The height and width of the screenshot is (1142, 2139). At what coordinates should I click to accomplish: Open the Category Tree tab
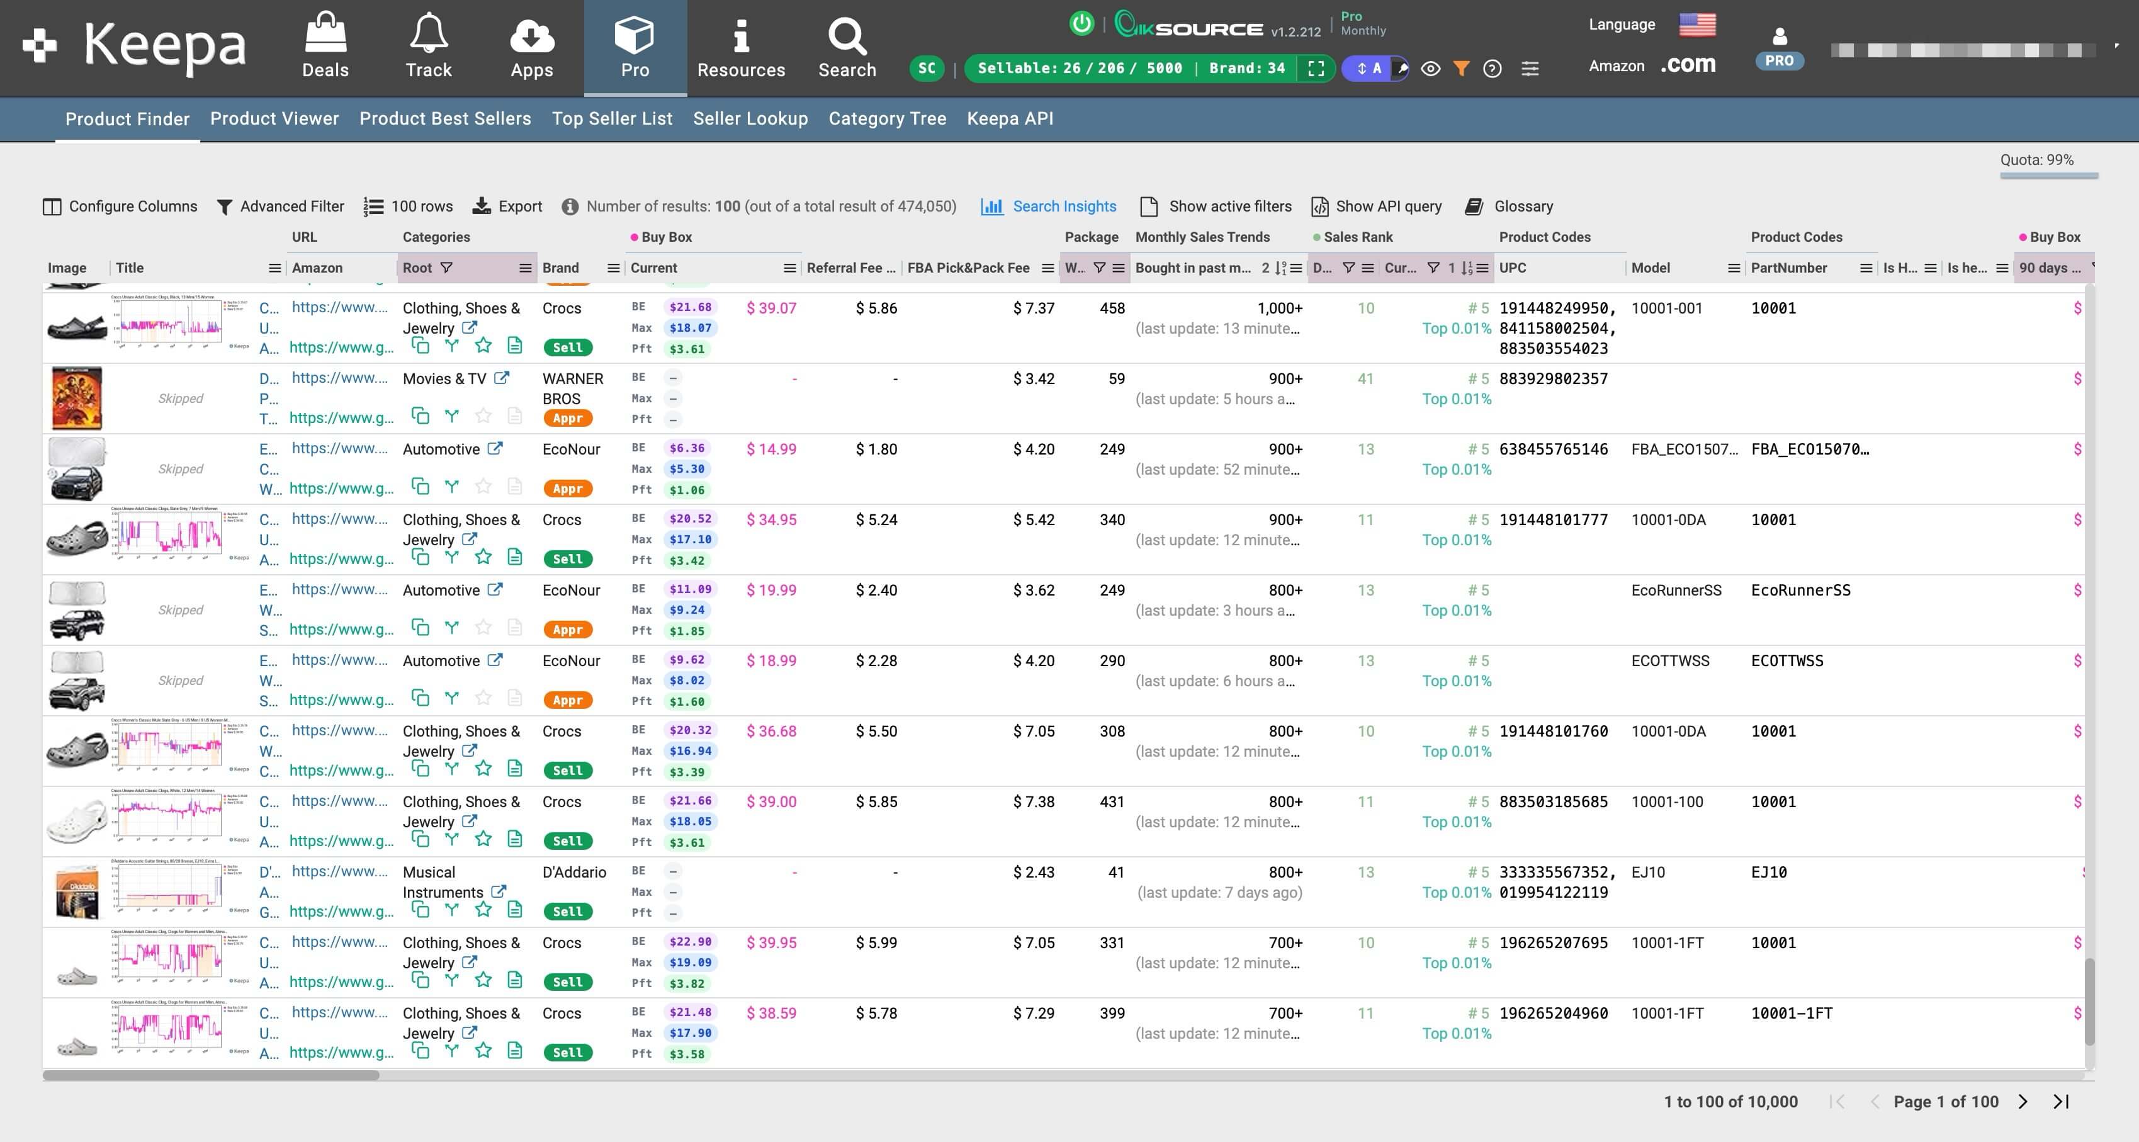pos(887,119)
